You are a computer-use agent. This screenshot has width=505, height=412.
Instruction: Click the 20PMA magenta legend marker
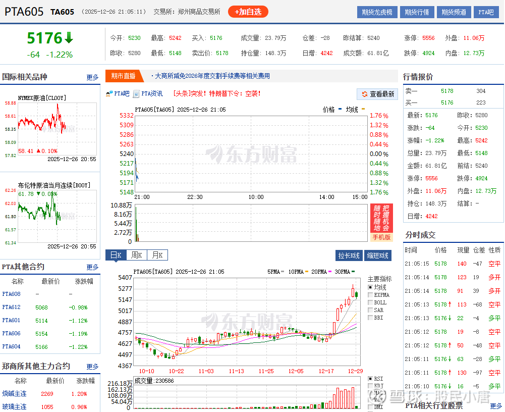(x=330, y=272)
